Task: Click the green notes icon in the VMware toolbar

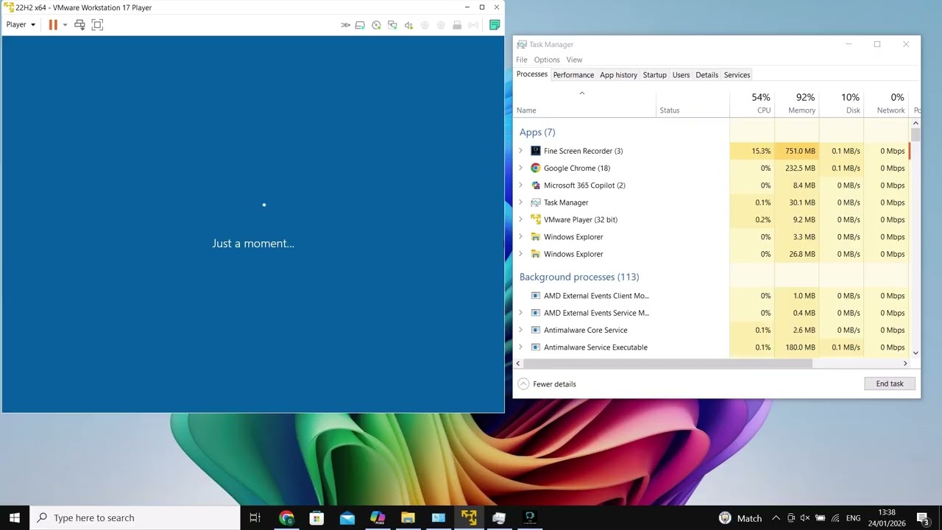Action: [495, 24]
